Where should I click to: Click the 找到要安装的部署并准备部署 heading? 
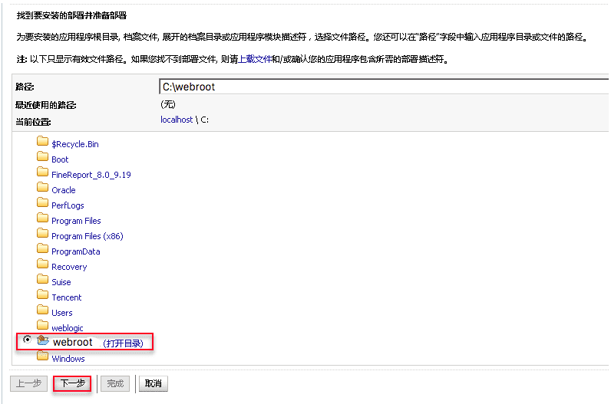click(x=71, y=15)
